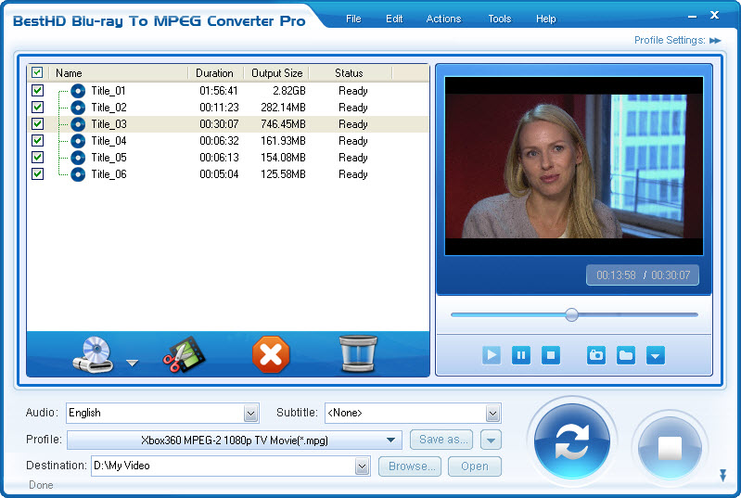This screenshot has width=741, height=498.
Task: Click the Status column header
Action: (350, 72)
